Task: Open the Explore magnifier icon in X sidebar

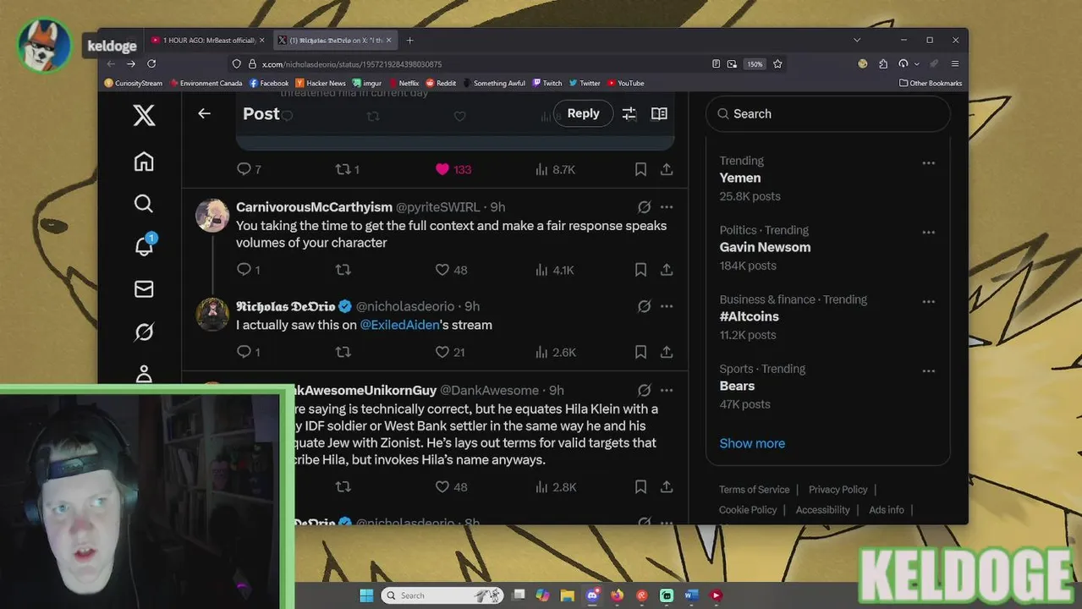Action: pos(144,204)
